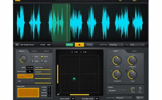The image size is (162, 100).
Task: Open the DIRECTION Ping-Pong dropdown
Action: pos(116,45)
